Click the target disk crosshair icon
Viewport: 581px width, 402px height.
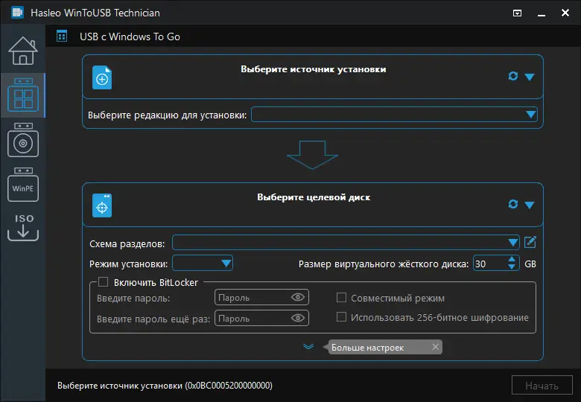(102, 205)
